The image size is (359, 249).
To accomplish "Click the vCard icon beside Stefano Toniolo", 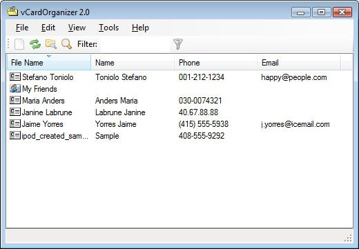I will pos(15,77).
